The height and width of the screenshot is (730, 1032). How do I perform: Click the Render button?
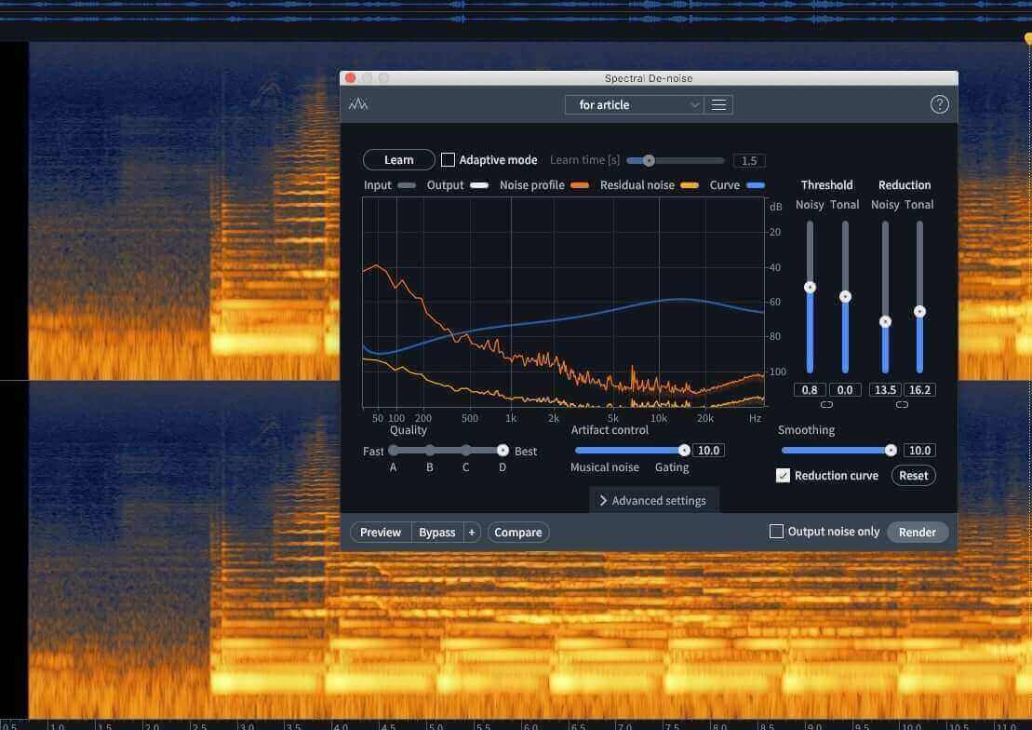918,533
